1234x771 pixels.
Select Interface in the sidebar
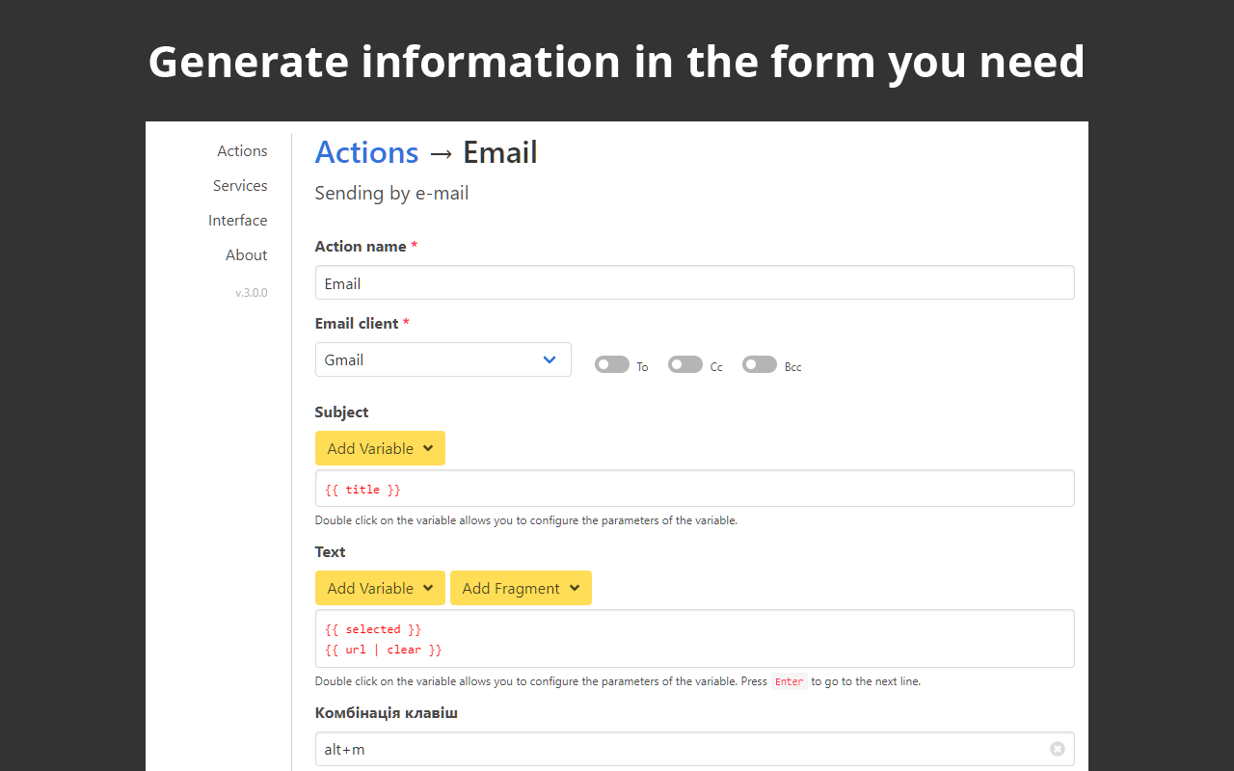click(x=238, y=221)
